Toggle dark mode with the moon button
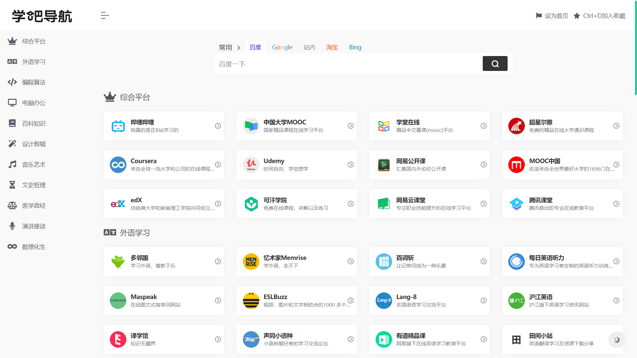Viewport: 637px width, 358px height. pyautogui.click(x=616, y=340)
